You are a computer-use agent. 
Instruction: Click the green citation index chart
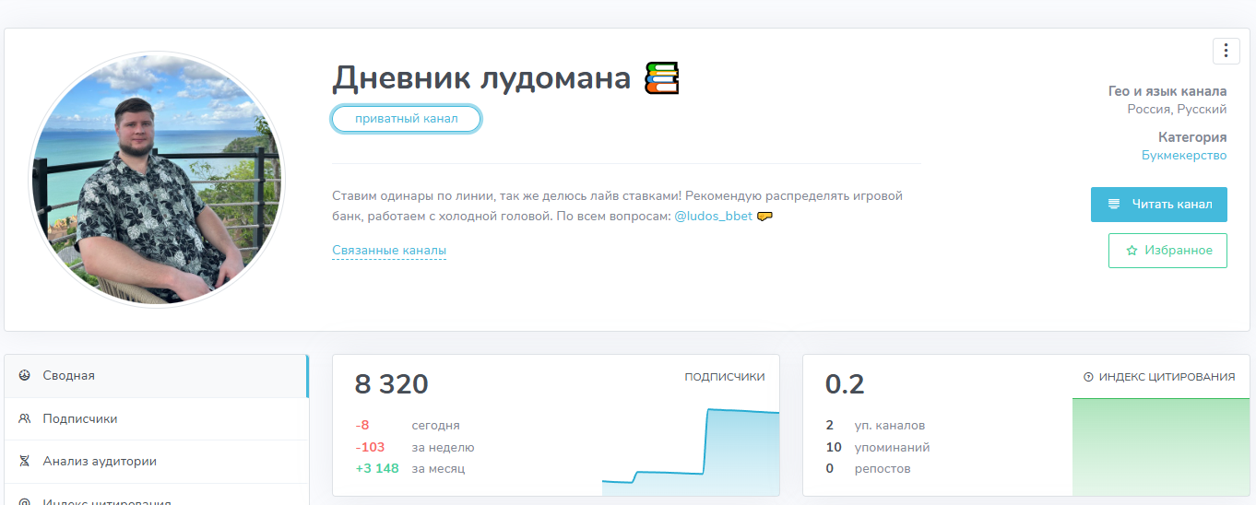coord(1153,447)
